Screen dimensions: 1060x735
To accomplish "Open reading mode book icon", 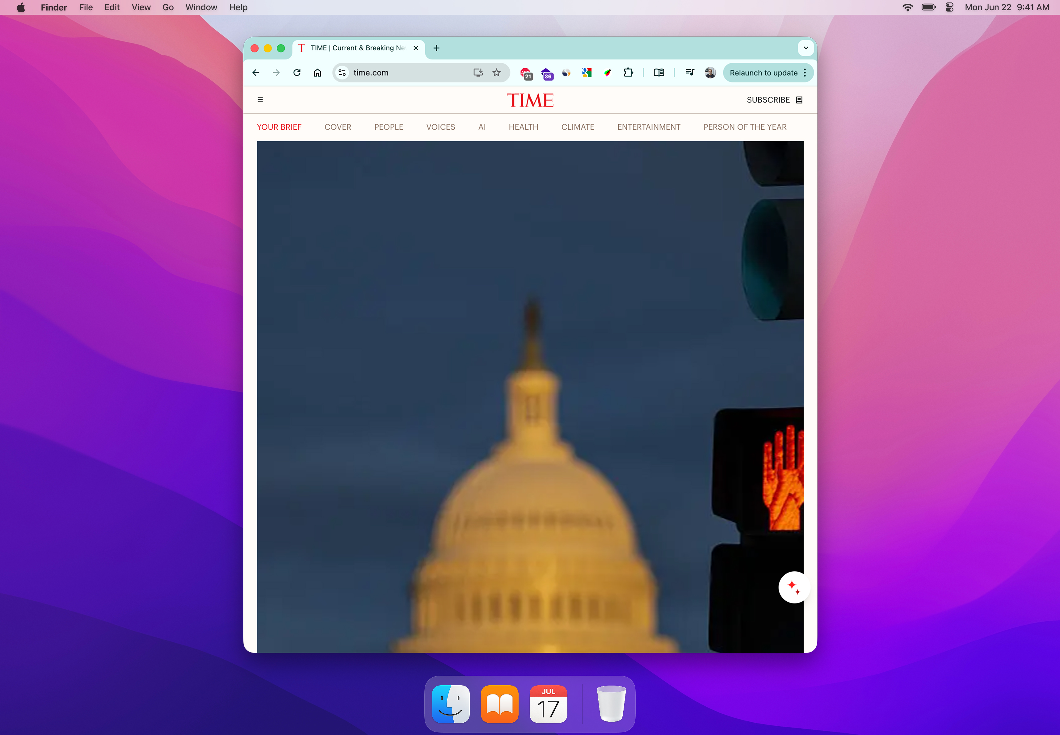I will point(659,73).
